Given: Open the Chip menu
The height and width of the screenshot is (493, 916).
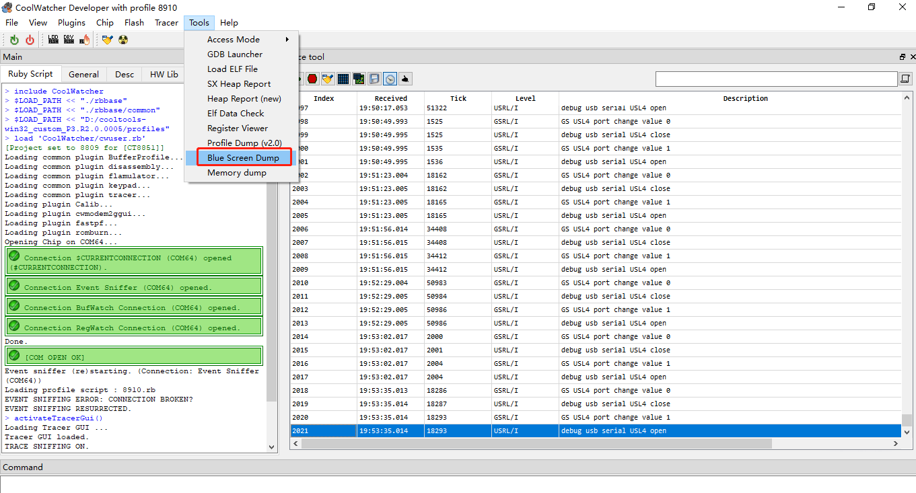Looking at the screenshot, I should tap(105, 22).
